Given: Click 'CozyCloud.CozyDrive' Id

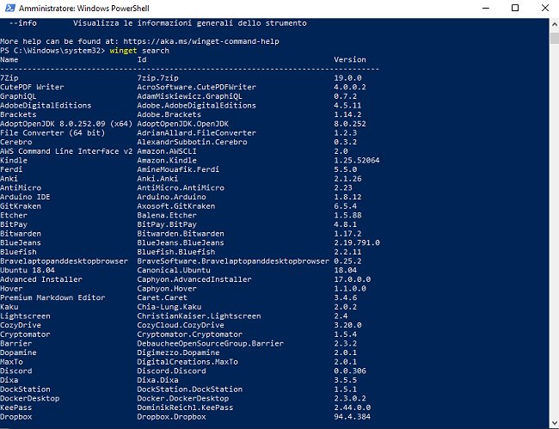Looking at the screenshot, I should 181,325.
